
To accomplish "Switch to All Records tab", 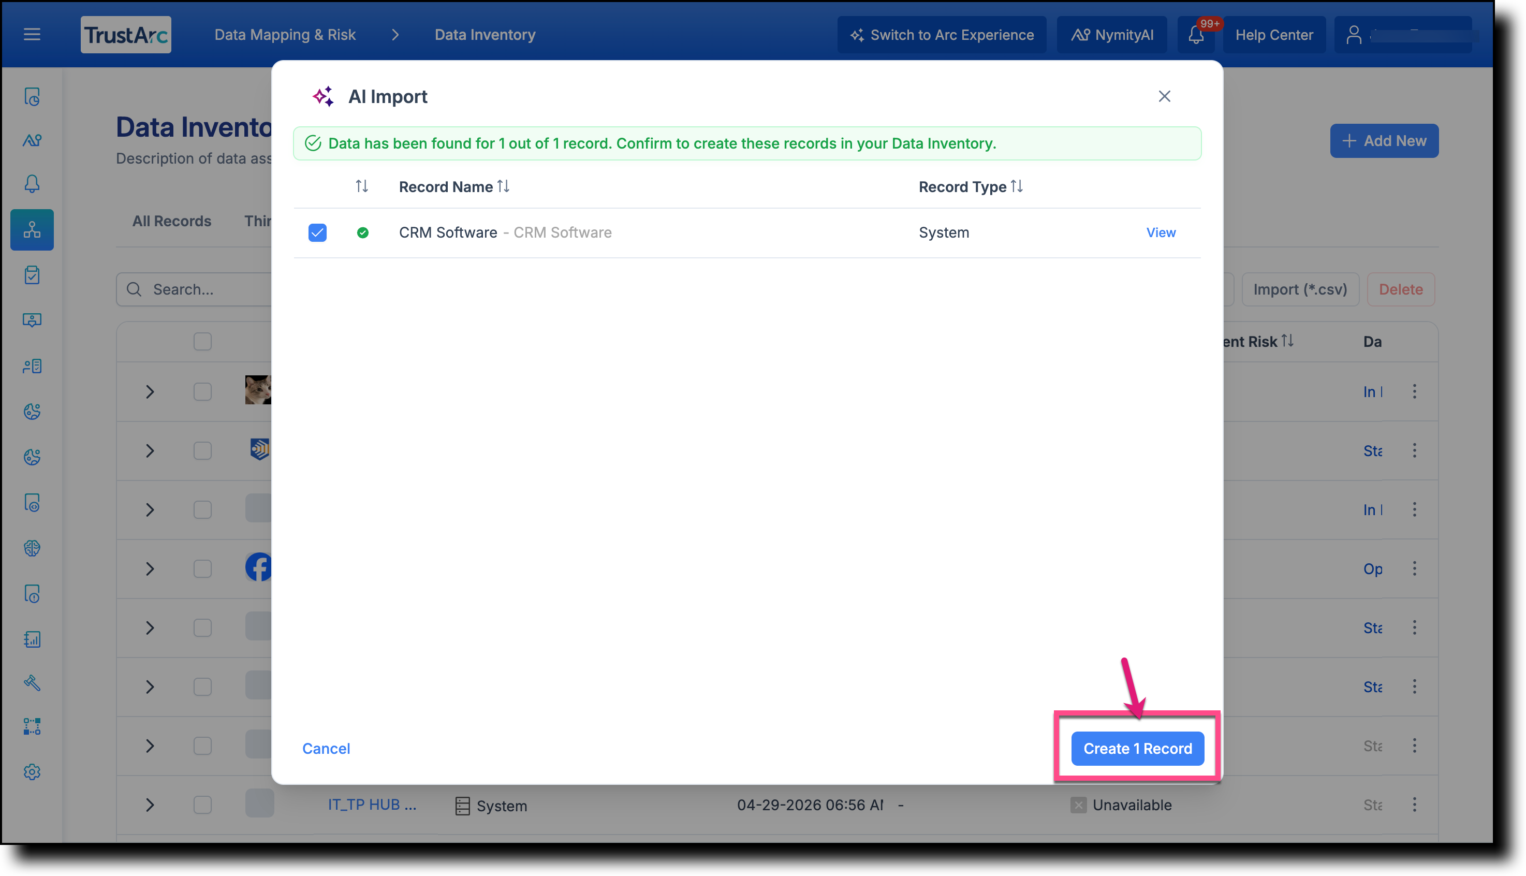I will coord(172,221).
